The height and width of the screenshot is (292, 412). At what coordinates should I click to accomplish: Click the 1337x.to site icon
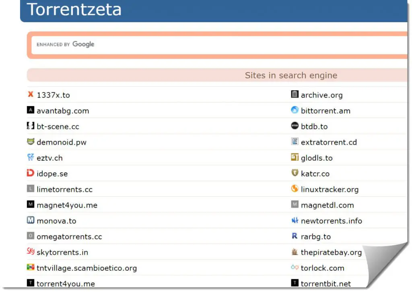pos(31,95)
